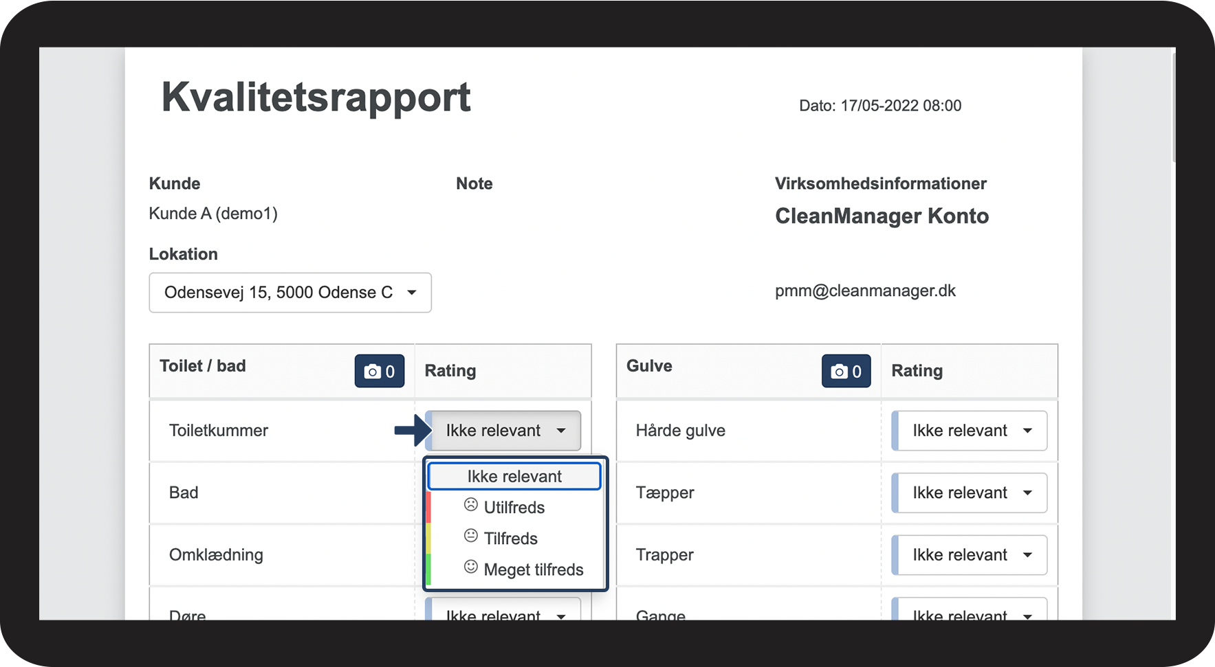Viewport: 1215px width, 667px height.
Task: Click the 'Toilet / bad' section header
Action: 203,366
